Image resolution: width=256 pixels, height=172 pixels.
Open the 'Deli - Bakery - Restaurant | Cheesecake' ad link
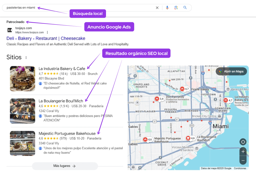(x=46, y=38)
